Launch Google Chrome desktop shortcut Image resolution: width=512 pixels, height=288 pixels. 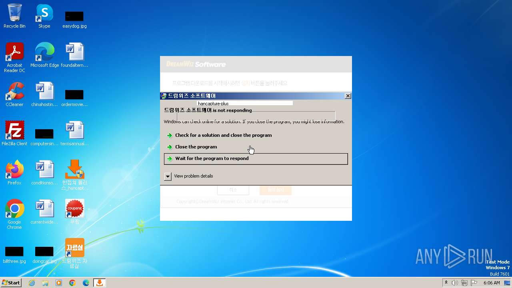pyautogui.click(x=14, y=214)
